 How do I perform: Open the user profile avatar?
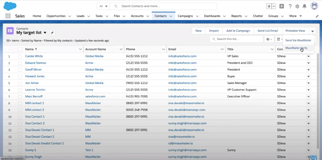(314, 6)
